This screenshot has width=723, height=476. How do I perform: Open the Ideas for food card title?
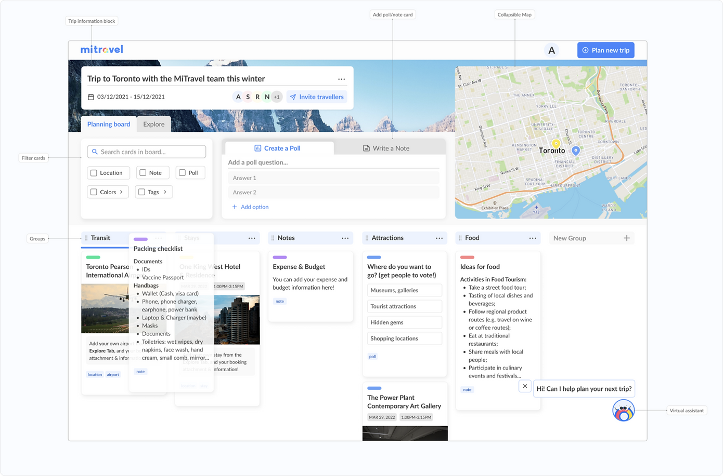pos(480,267)
